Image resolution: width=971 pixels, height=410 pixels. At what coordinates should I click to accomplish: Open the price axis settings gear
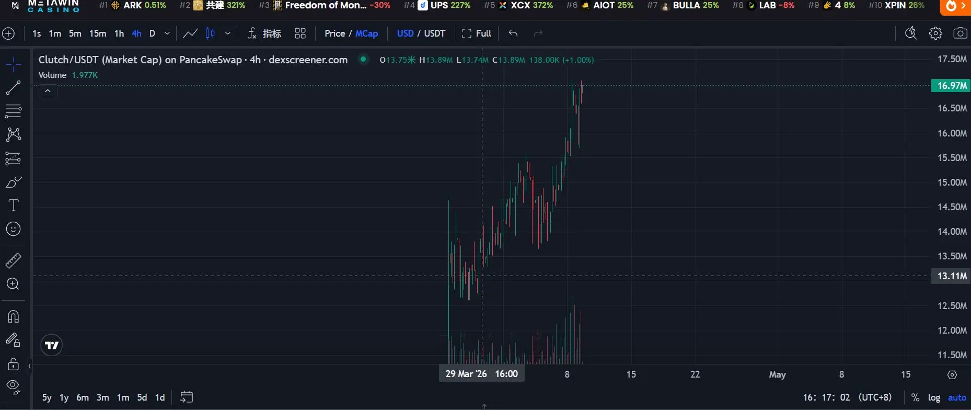pyautogui.click(x=952, y=375)
